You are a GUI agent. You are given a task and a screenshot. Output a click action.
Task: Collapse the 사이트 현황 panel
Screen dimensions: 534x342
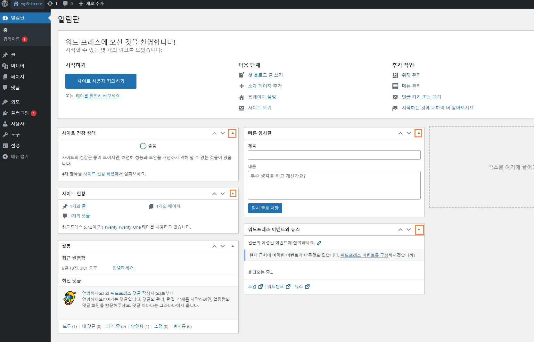[233, 194]
